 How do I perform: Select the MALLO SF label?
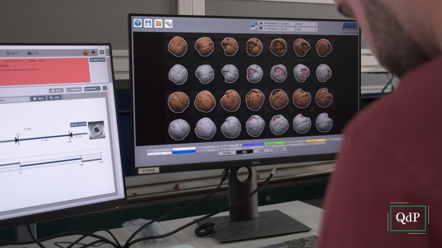(231, 149)
